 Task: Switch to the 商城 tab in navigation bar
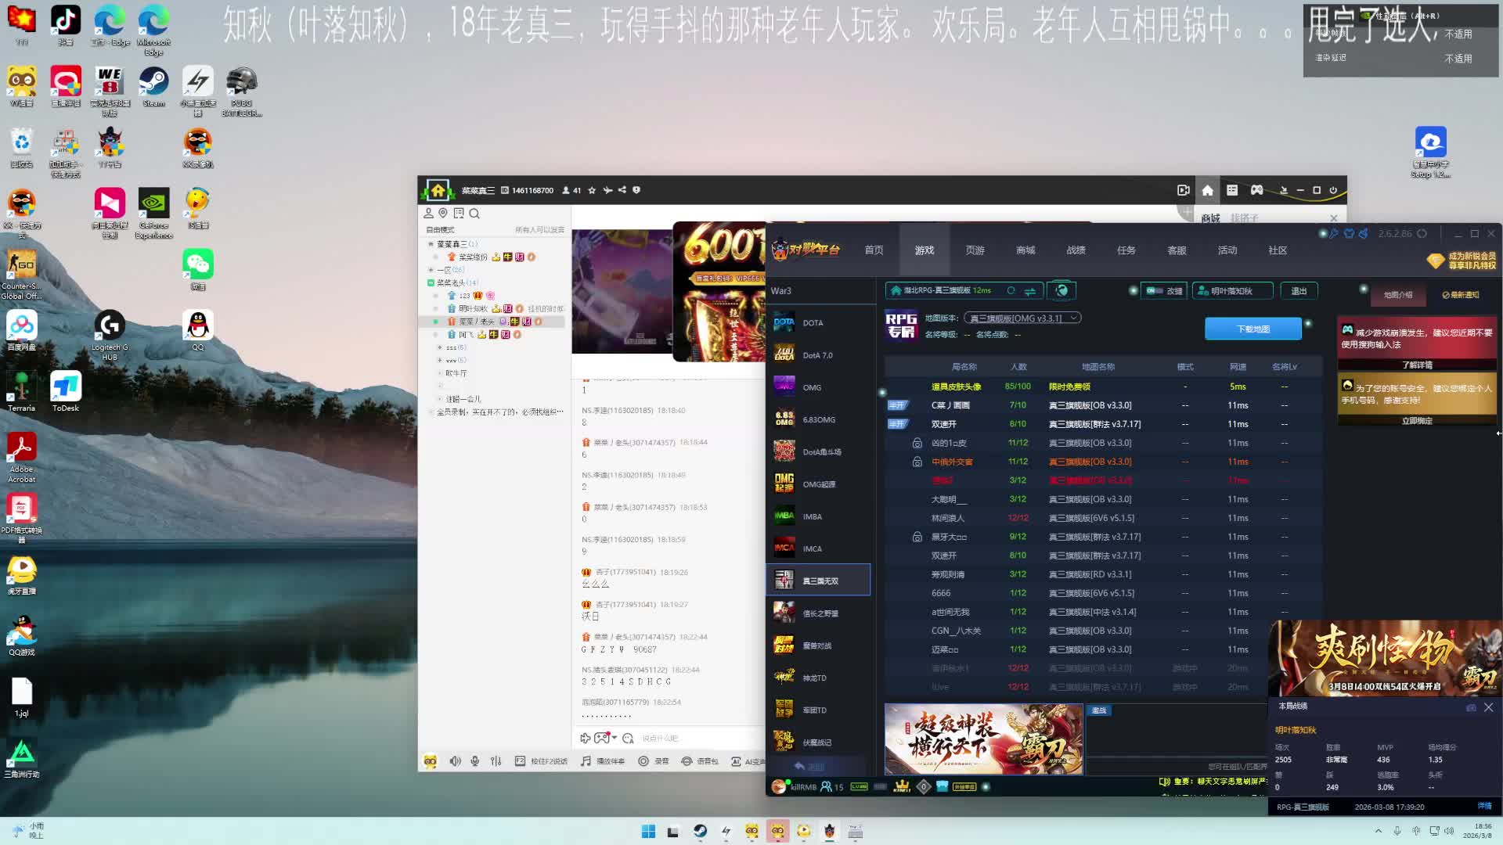tap(1025, 250)
